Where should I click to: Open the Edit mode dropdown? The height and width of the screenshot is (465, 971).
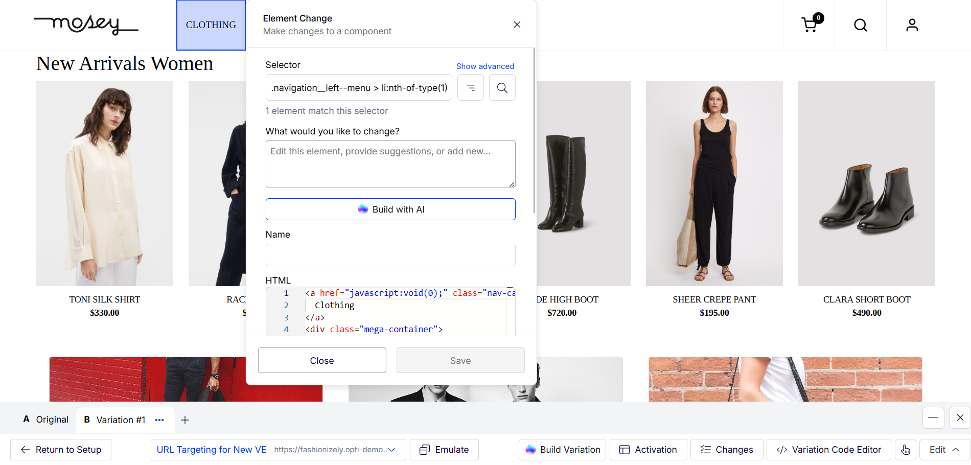tap(944, 450)
